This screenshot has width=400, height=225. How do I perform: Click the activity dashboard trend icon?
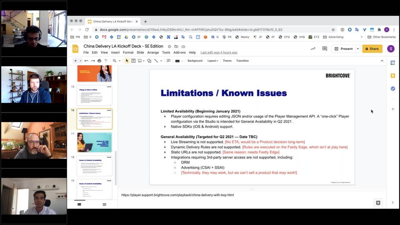pos(313,49)
